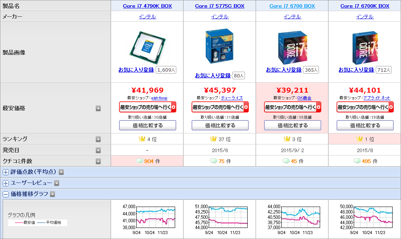Expand the 評価点数(平均点) section plus icon
Image resolution: width=401 pixels, height=239 pixels.
click(x=6, y=172)
